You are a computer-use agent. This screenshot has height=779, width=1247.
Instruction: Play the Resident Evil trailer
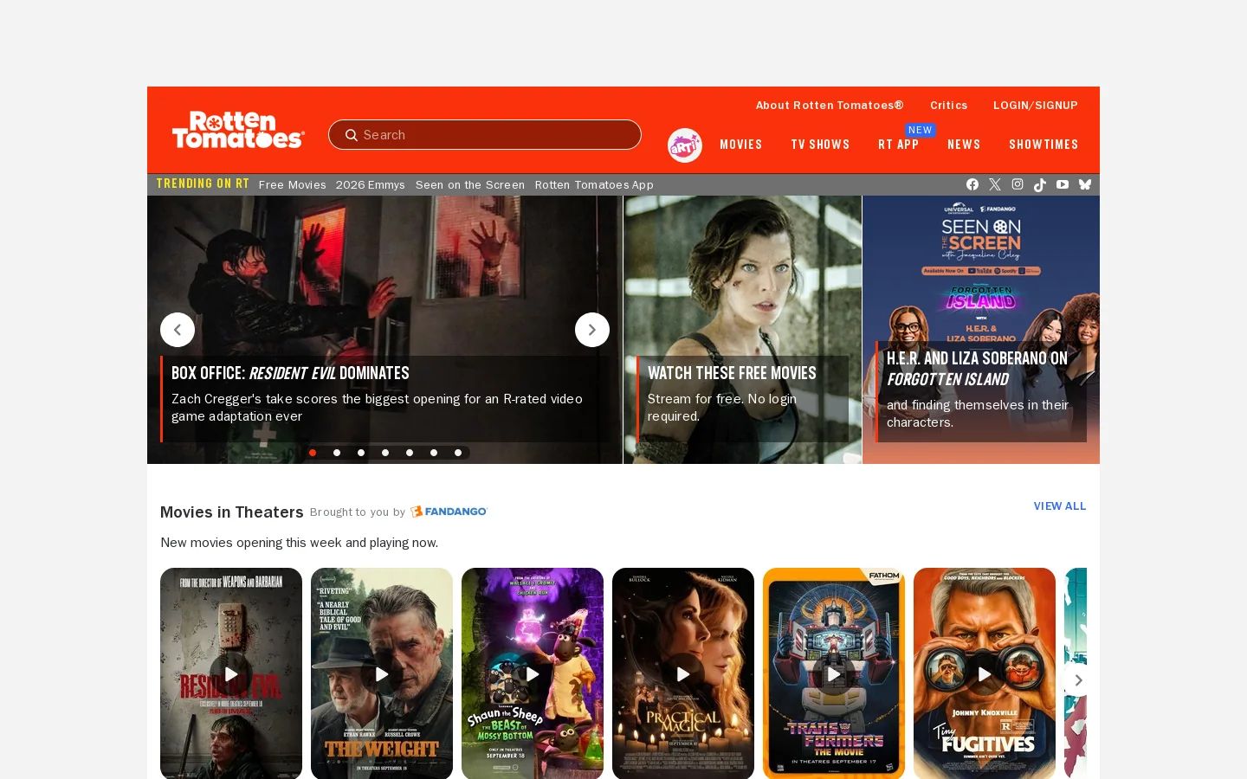pyautogui.click(x=231, y=674)
